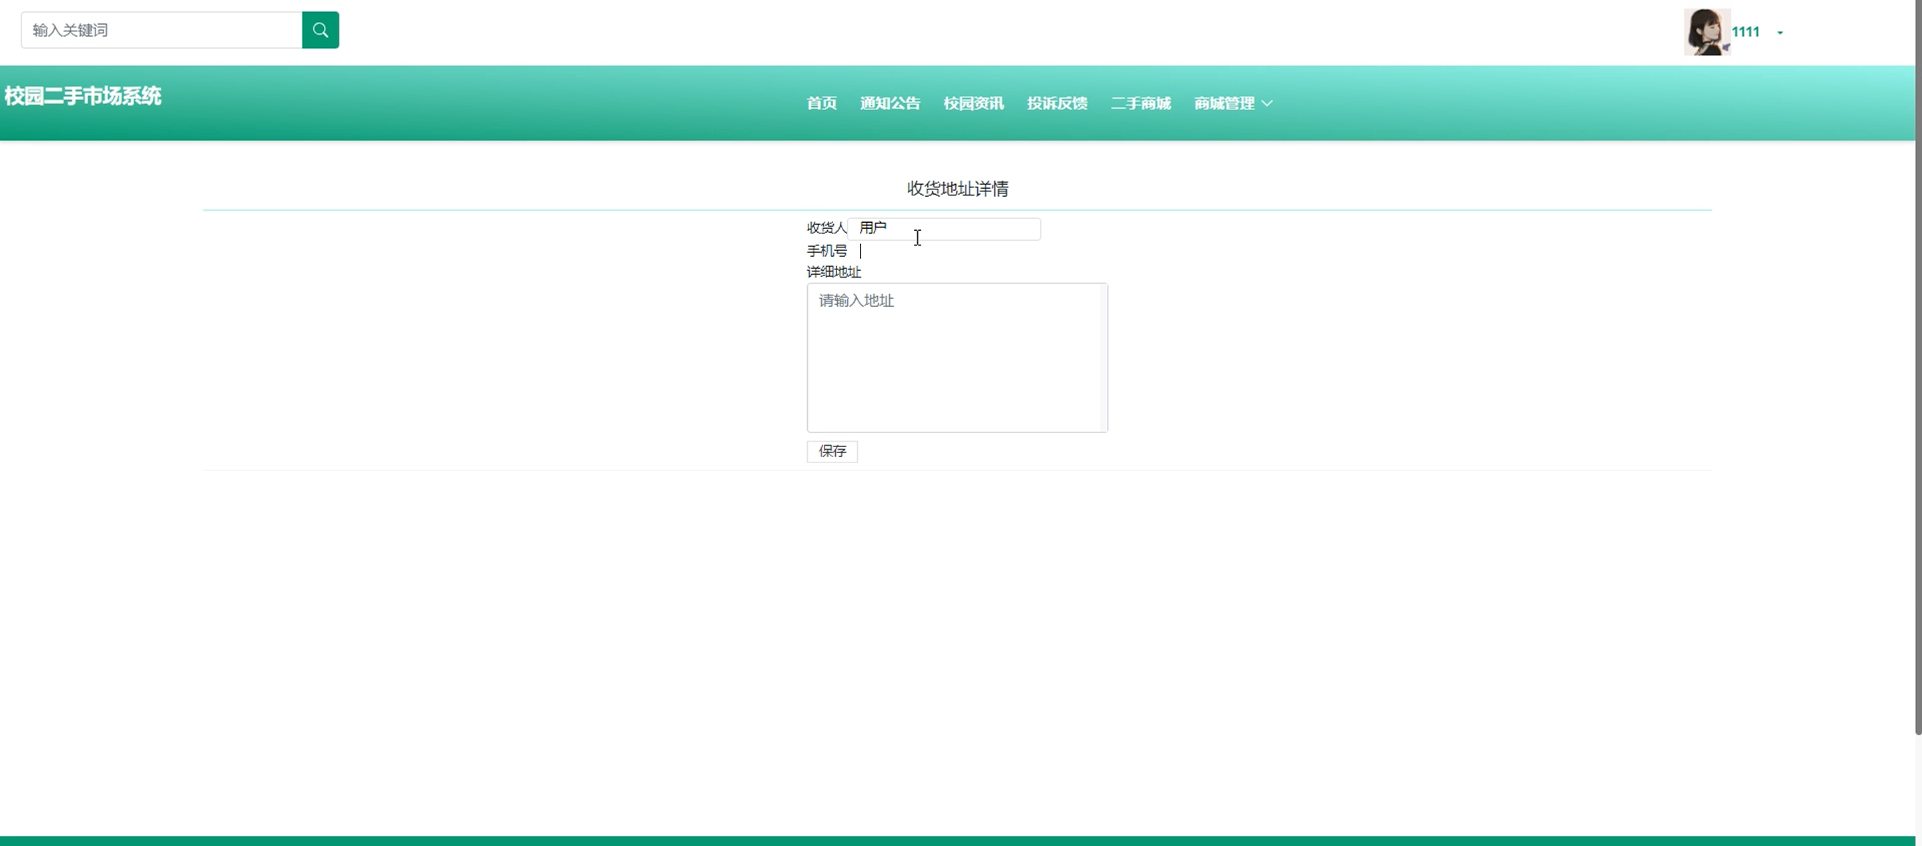Image resolution: width=1922 pixels, height=846 pixels.
Task: Click the green magnifier search button
Action: tap(320, 30)
